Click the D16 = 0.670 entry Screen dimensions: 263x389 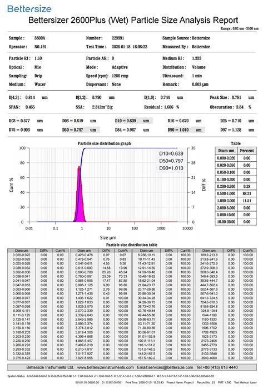coord(185,121)
